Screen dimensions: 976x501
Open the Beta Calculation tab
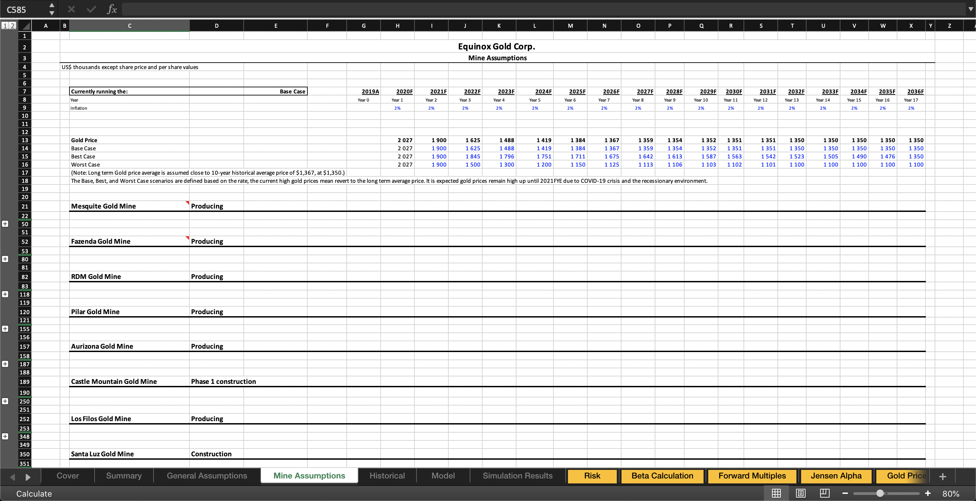coord(662,476)
